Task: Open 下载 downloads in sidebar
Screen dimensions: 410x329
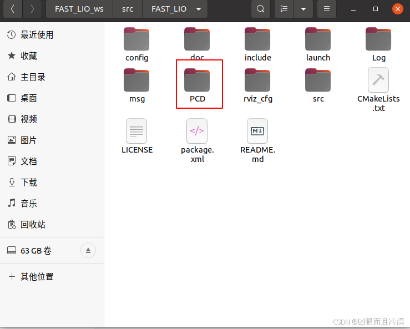Action: pyautogui.click(x=52, y=183)
